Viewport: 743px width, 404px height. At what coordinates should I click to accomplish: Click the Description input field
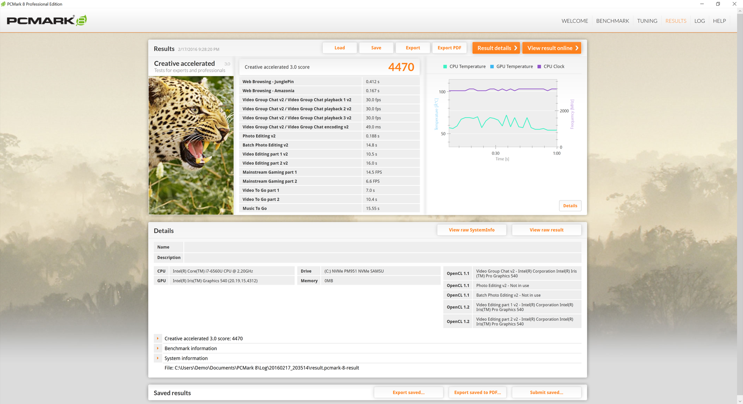pyautogui.click(x=382, y=257)
